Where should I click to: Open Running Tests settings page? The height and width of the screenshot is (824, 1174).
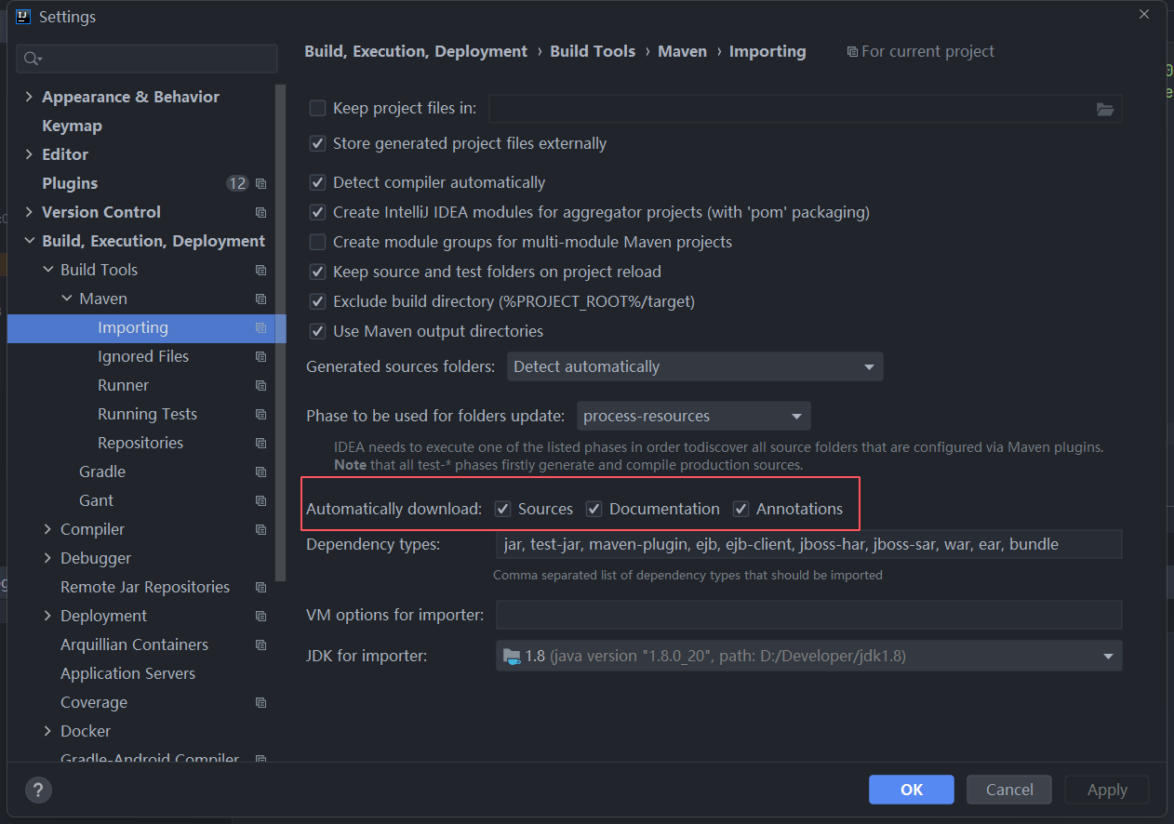tap(147, 414)
